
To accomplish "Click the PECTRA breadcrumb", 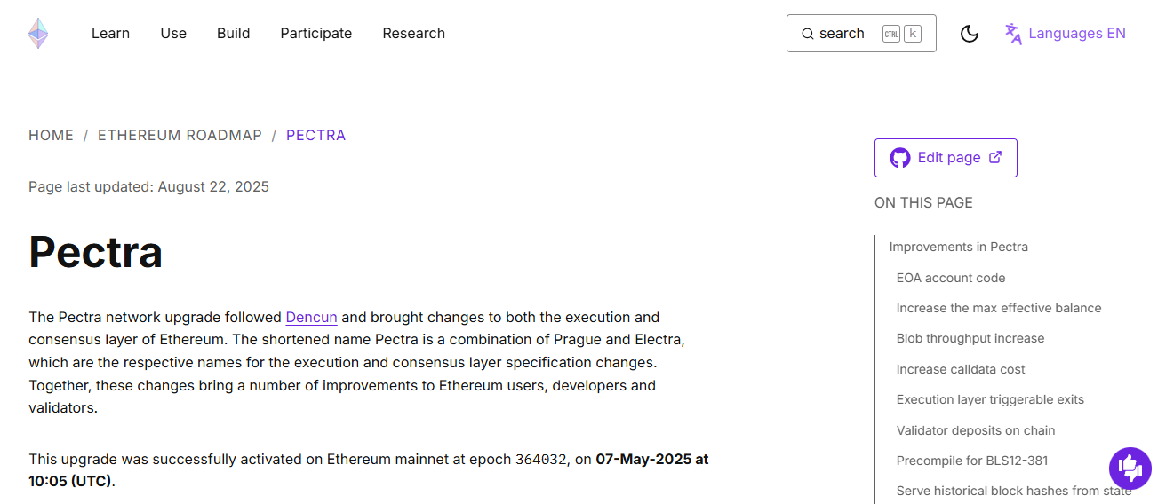I will coord(315,136).
